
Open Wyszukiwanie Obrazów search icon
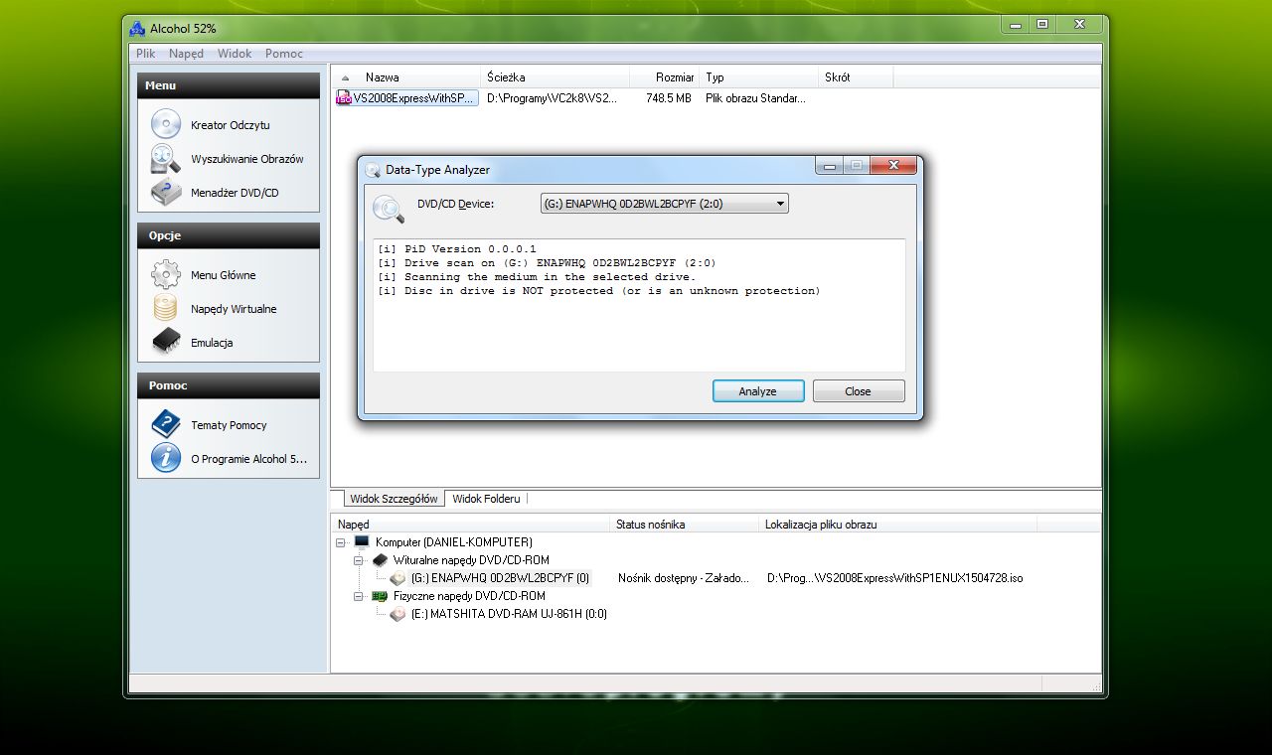point(166,159)
